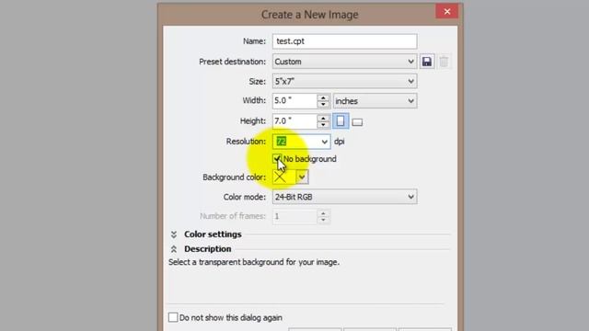589x331 pixels.
Task: Expand the Color settings section
Action: point(174,234)
